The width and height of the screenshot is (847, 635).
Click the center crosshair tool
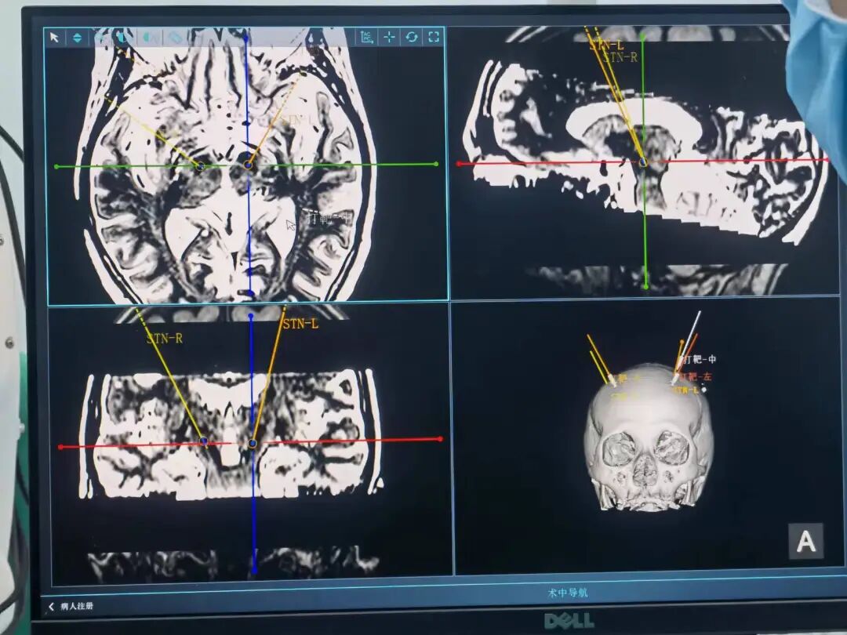point(389,38)
